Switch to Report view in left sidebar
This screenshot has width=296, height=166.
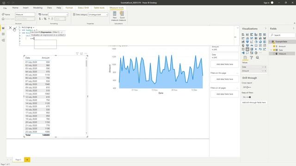coord(3,28)
